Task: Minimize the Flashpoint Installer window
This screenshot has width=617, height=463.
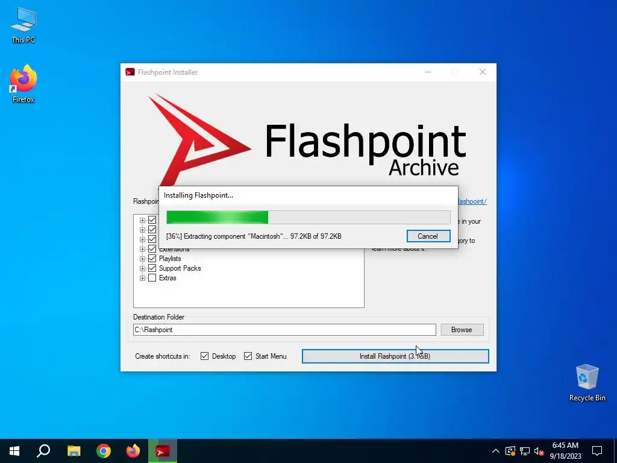Action: coord(428,72)
